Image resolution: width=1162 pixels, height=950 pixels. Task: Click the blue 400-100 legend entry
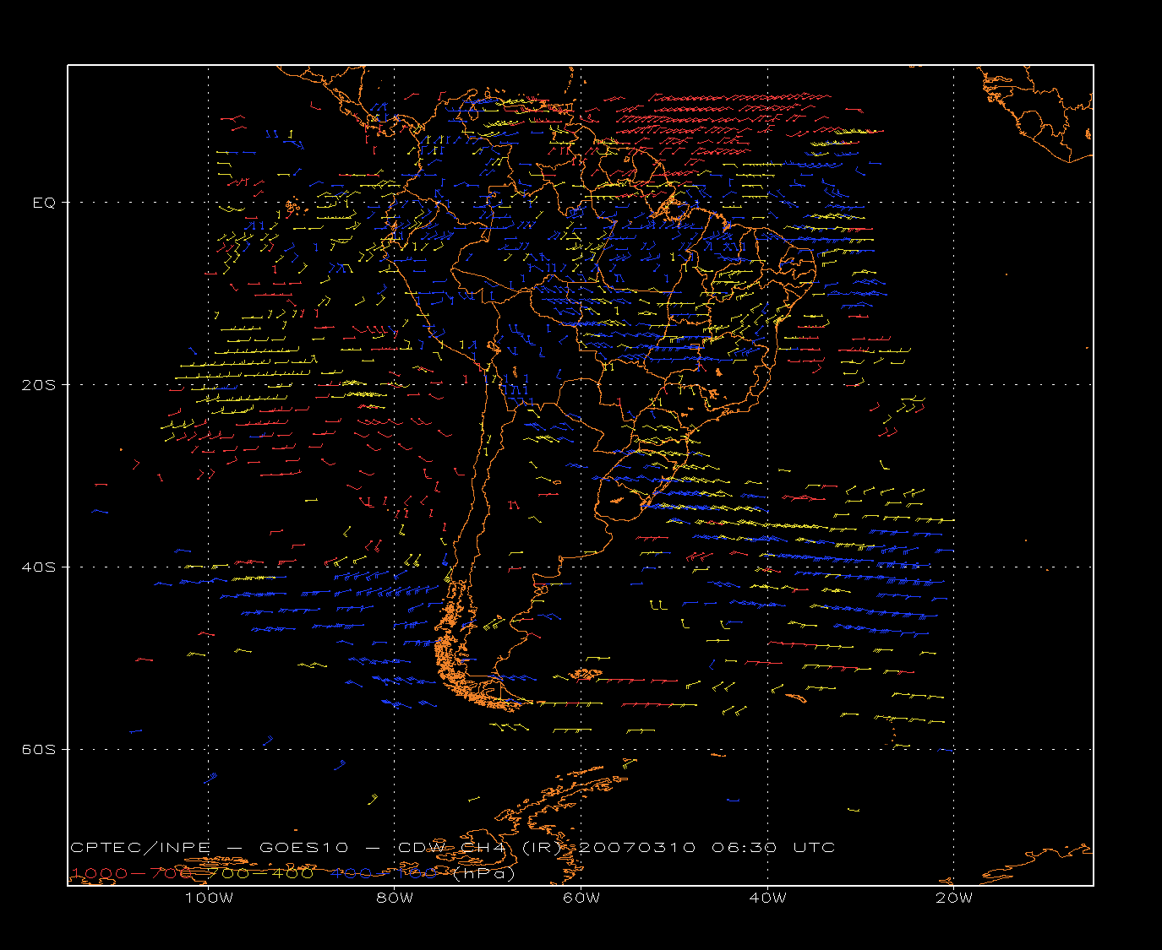(385, 873)
